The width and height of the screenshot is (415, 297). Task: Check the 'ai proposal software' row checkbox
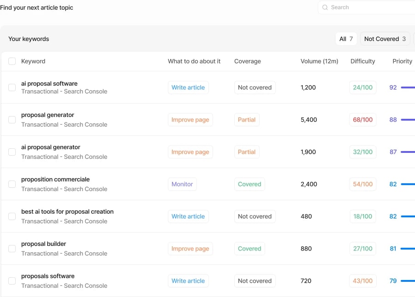coord(12,87)
